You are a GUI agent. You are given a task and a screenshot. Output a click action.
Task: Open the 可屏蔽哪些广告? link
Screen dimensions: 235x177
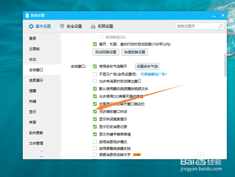154,74
